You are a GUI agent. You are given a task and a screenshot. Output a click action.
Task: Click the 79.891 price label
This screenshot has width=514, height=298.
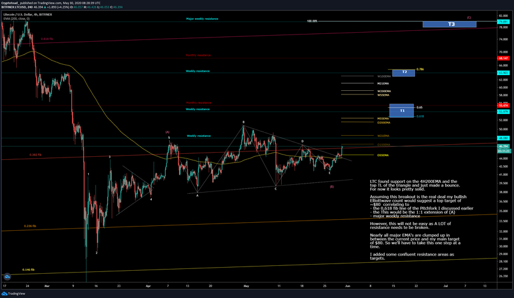503,22
